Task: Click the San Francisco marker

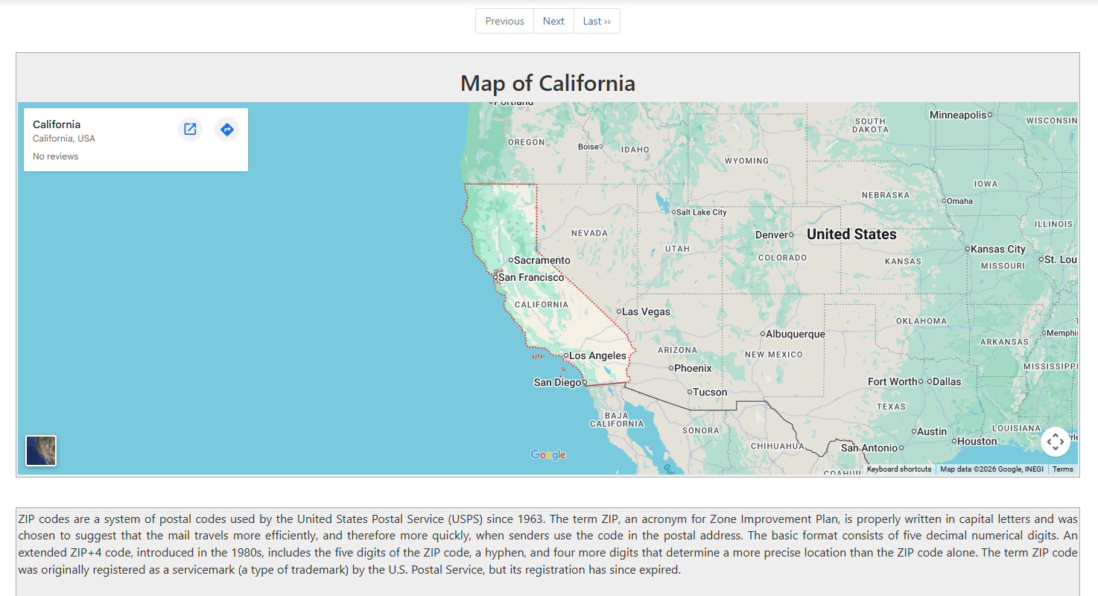Action: [x=498, y=276]
